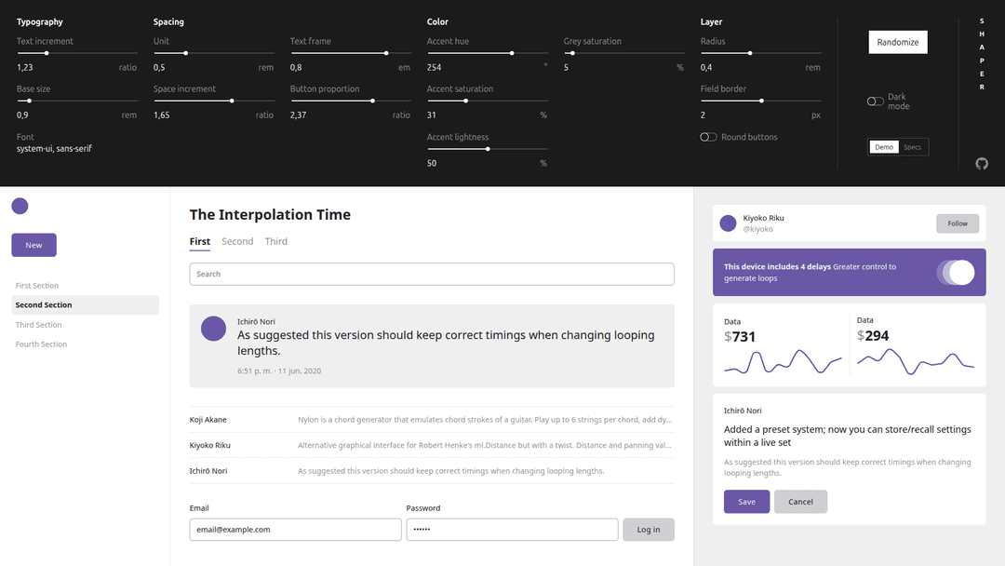Click Ichirō Nori's avatar in the message
Screen dimensions: 1005x566
coord(213,328)
